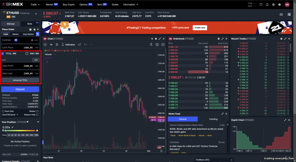Click the Limit Price input field
Viewport: 296px width, 162px height.
pos(20,48)
